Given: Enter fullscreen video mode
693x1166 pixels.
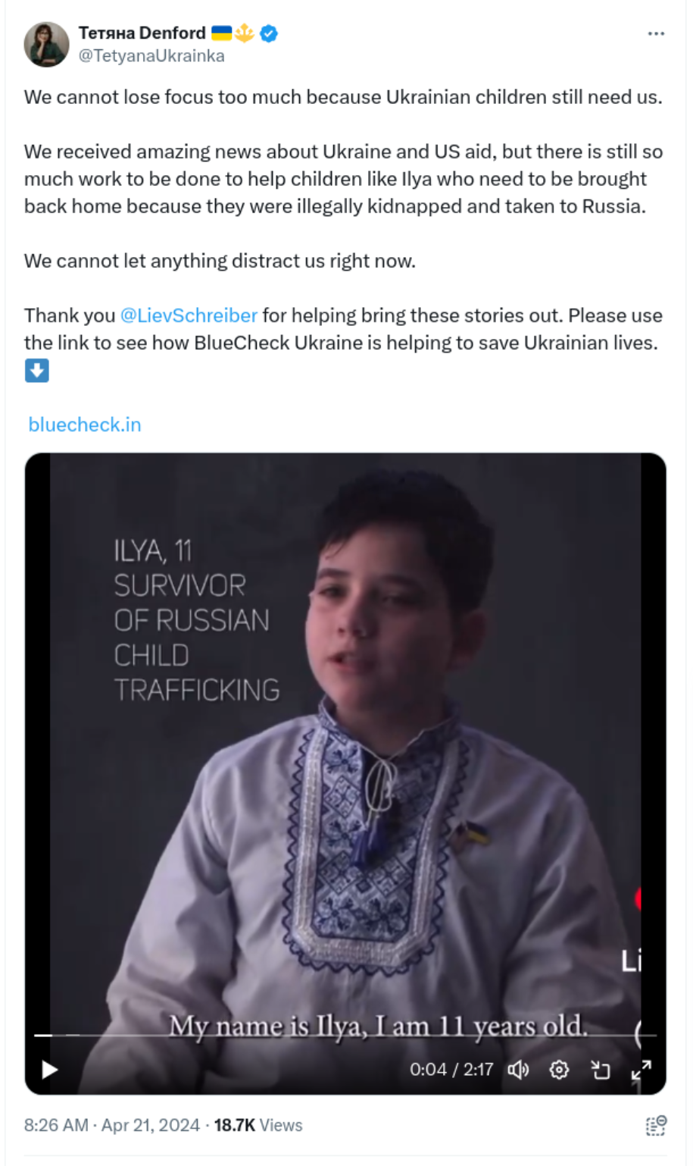Looking at the screenshot, I should pyautogui.click(x=641, y=1070).
